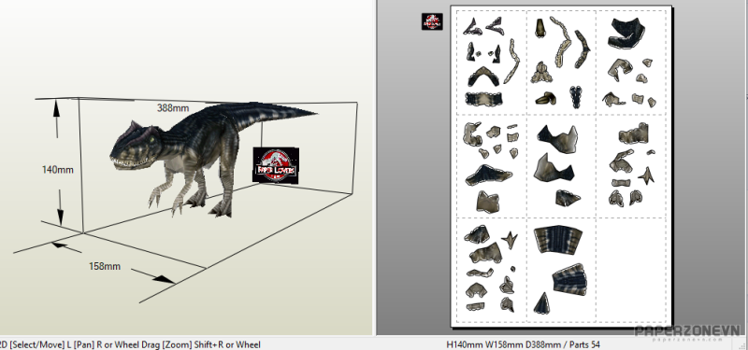Screen dimensions: 748x350
Task: Click the status bar mouse controls hint text
Action: tap(130, 344)
